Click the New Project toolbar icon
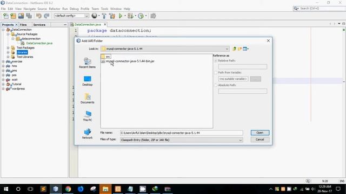Viewport: 346px width, 194px height. pyautogui.click(x=14, y=16)
